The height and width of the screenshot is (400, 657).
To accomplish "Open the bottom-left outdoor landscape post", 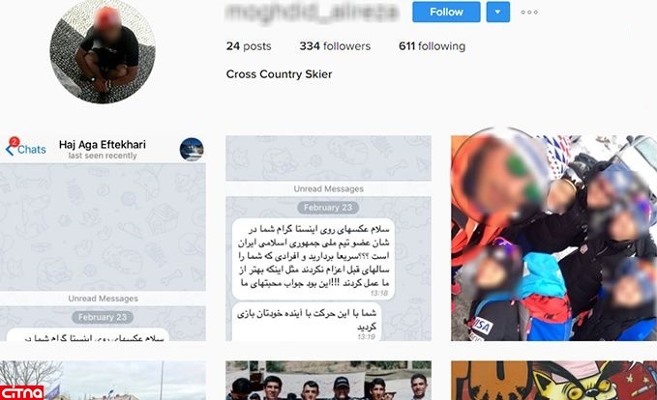I will coord(103,381).
